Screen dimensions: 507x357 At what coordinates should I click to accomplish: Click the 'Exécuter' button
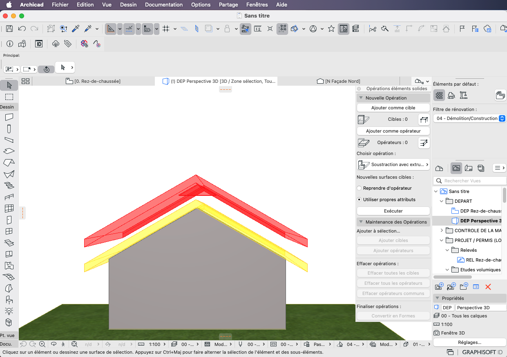click(x=393, y=211)
